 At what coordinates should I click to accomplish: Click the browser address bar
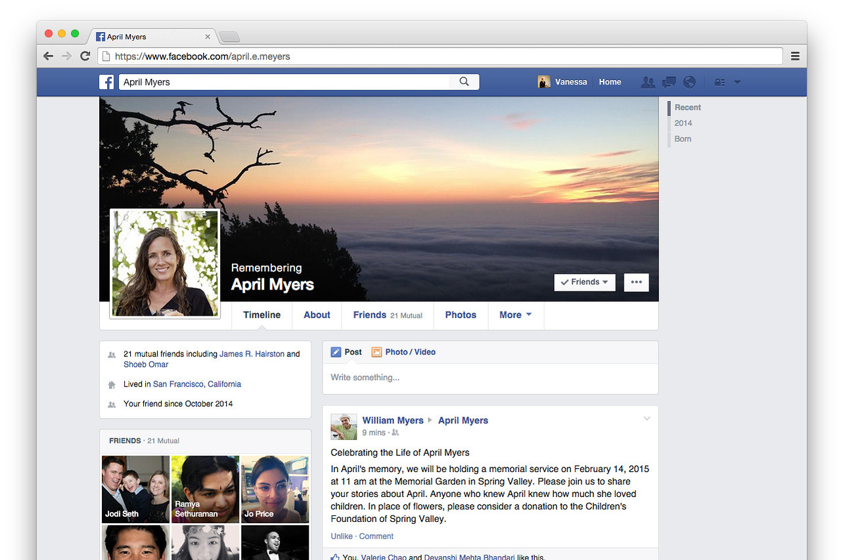(440, 56)
